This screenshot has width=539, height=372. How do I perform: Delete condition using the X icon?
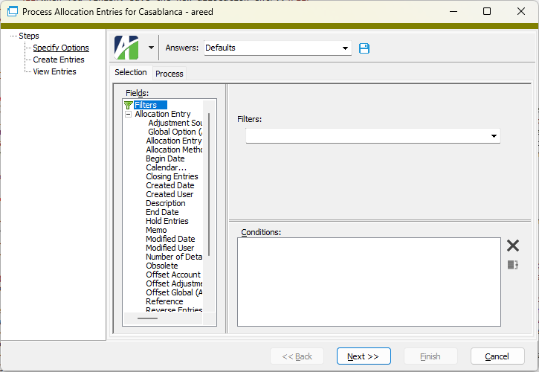[x=513, y=246]
